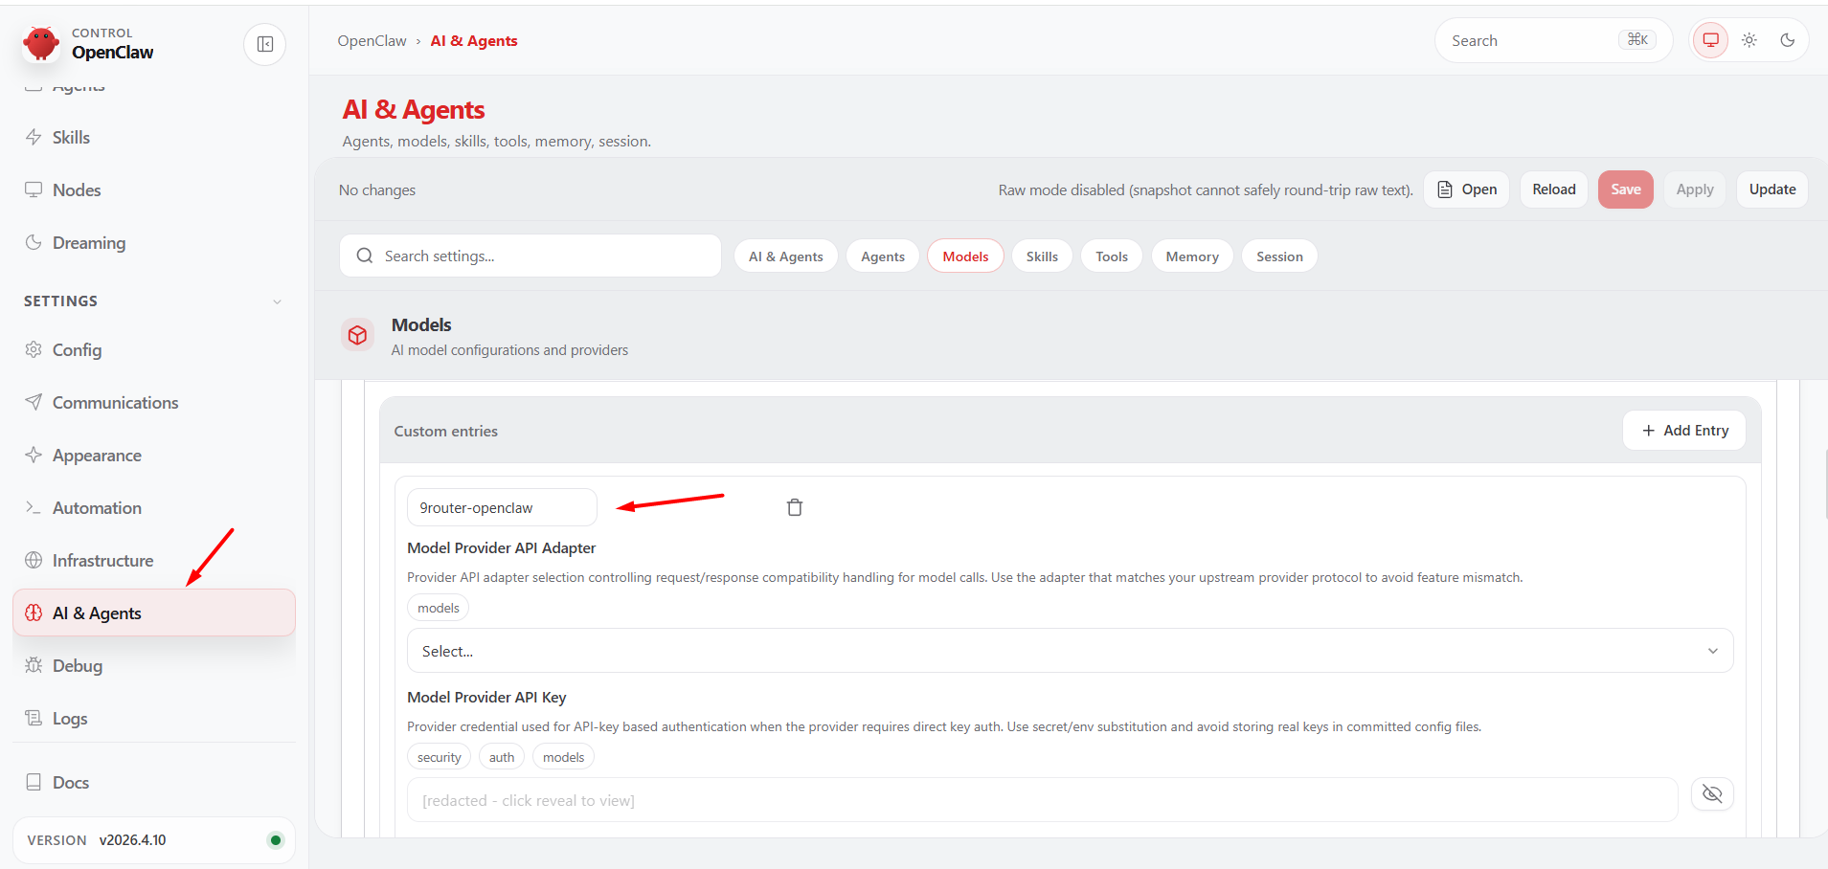Open the Debug page from the sidebar
This screenshot has height=869, width=1828.
tap(77, 666)
